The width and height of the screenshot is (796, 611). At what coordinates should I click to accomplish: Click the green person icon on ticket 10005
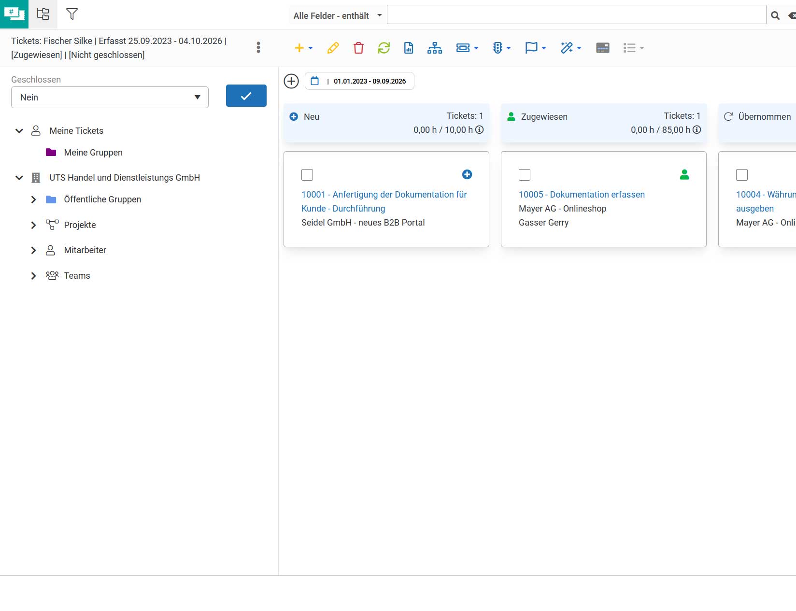click(x=684, y=174)
